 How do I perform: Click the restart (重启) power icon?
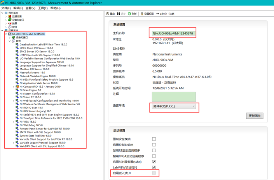coord(108,14)
